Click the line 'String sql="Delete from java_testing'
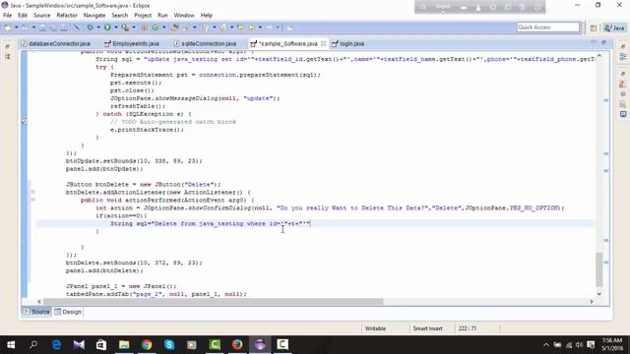This screenshot has width=630, height=354. pyautogui.click(x=210, y=223)
